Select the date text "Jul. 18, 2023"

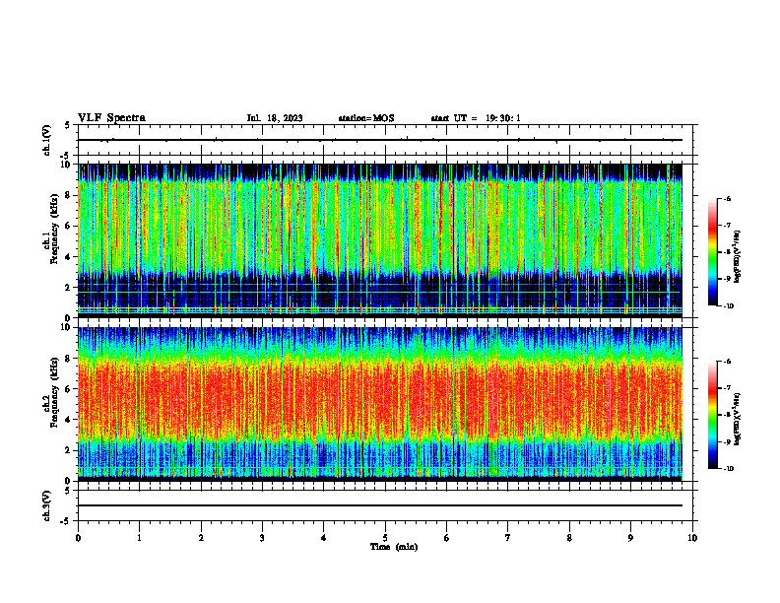click(x=275, y=118)
